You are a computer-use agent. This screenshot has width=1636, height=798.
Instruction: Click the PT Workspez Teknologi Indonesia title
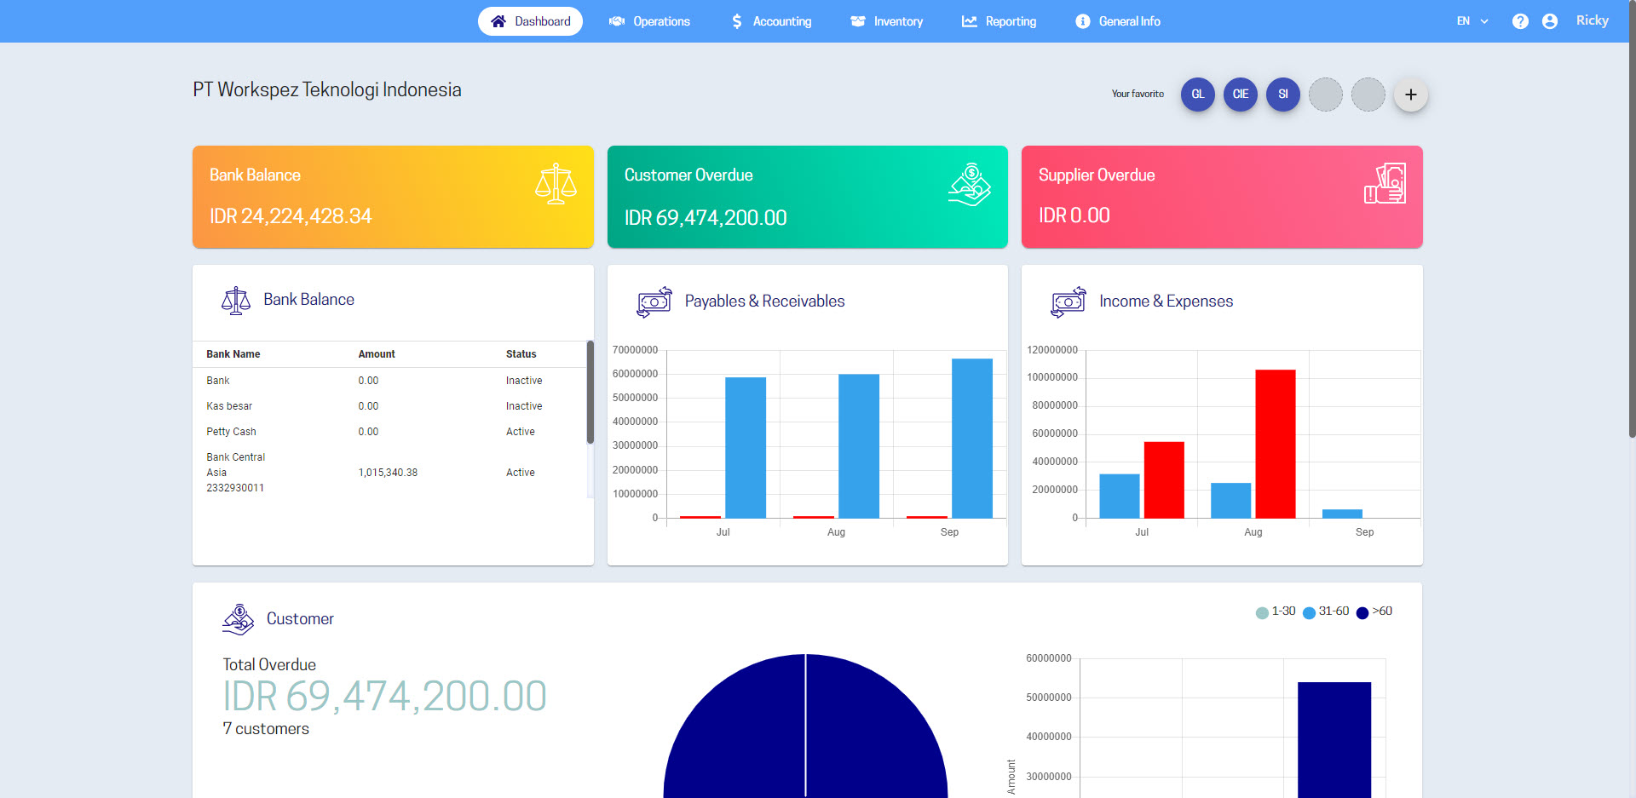click(327, 90)
